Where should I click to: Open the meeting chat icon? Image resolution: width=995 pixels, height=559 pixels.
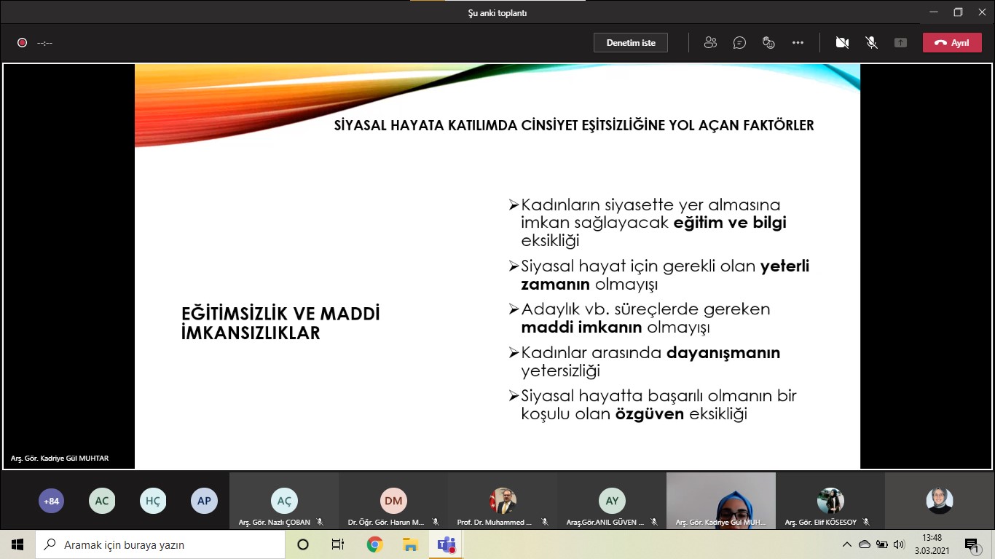[739, 43]
